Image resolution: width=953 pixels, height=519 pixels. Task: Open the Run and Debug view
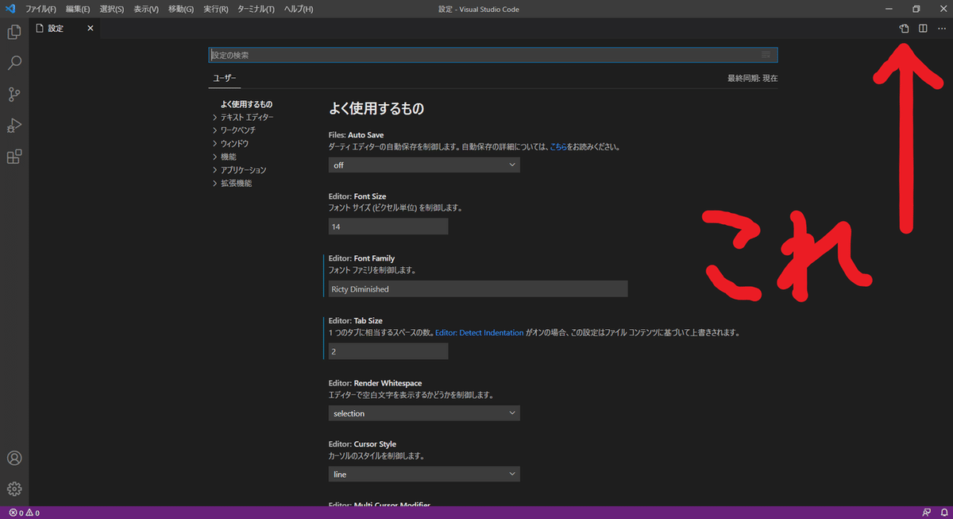click(x=14, y=126)
